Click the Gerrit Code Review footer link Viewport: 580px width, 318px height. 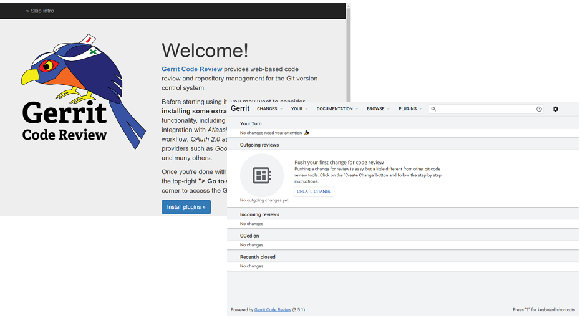pos(273,310)
